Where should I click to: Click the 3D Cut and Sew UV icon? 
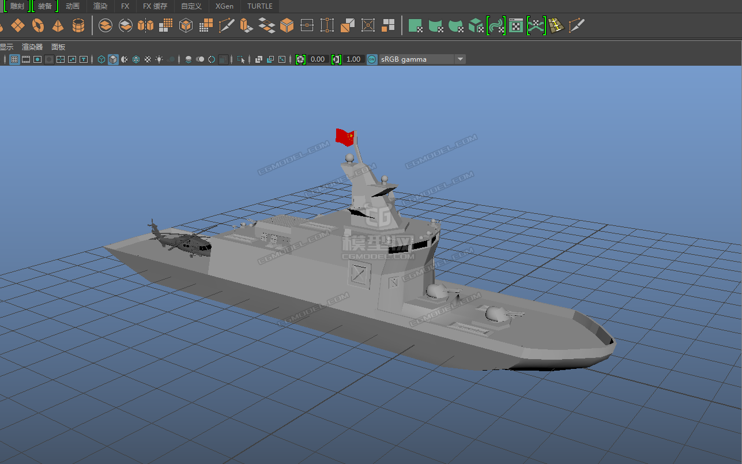pyautogui.click(x=536, y=25)
